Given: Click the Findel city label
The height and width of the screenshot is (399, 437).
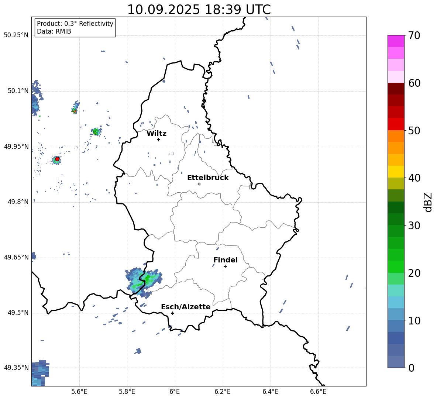Looking at the screenshot, I should coord(226,260).
